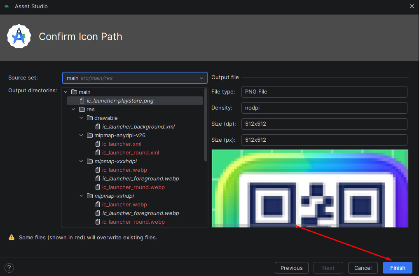Viewport: 419px width, 276px height.
Task: Click the Asset Studio logo in the header
Action: pos(19,36)
